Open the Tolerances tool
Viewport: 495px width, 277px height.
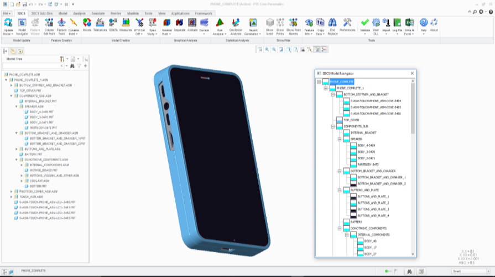(x=100, y=23)
